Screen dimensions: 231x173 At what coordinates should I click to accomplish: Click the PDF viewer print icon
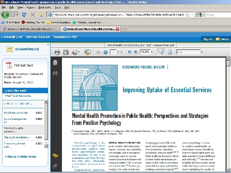57,52
